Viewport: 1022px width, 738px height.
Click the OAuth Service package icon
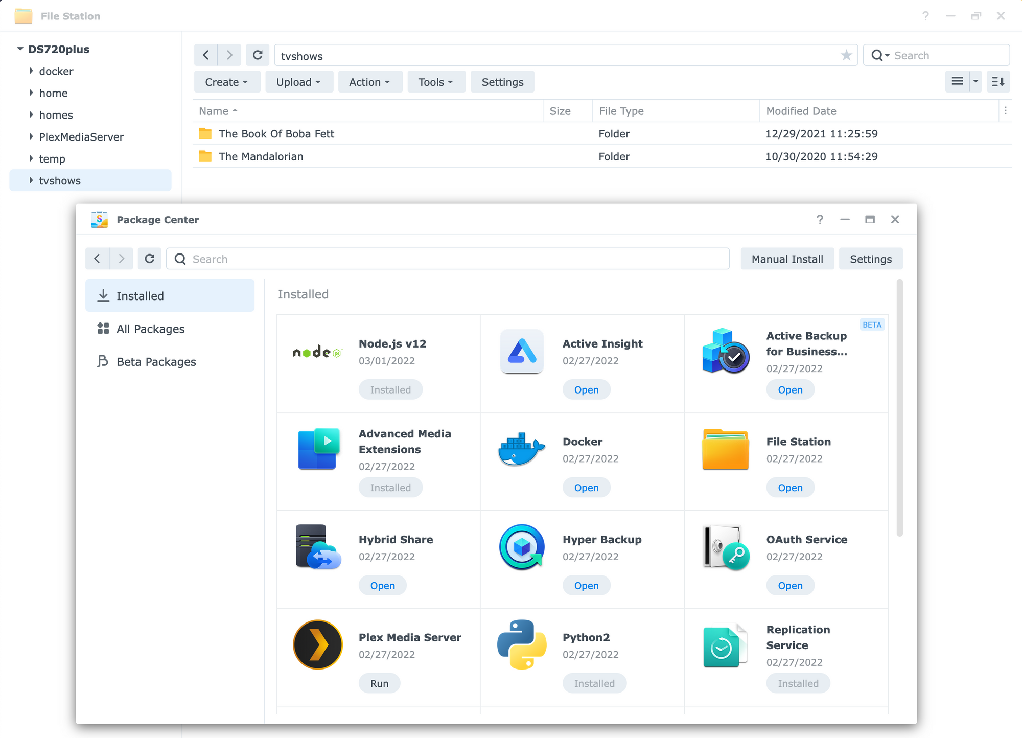pos(726,547)
